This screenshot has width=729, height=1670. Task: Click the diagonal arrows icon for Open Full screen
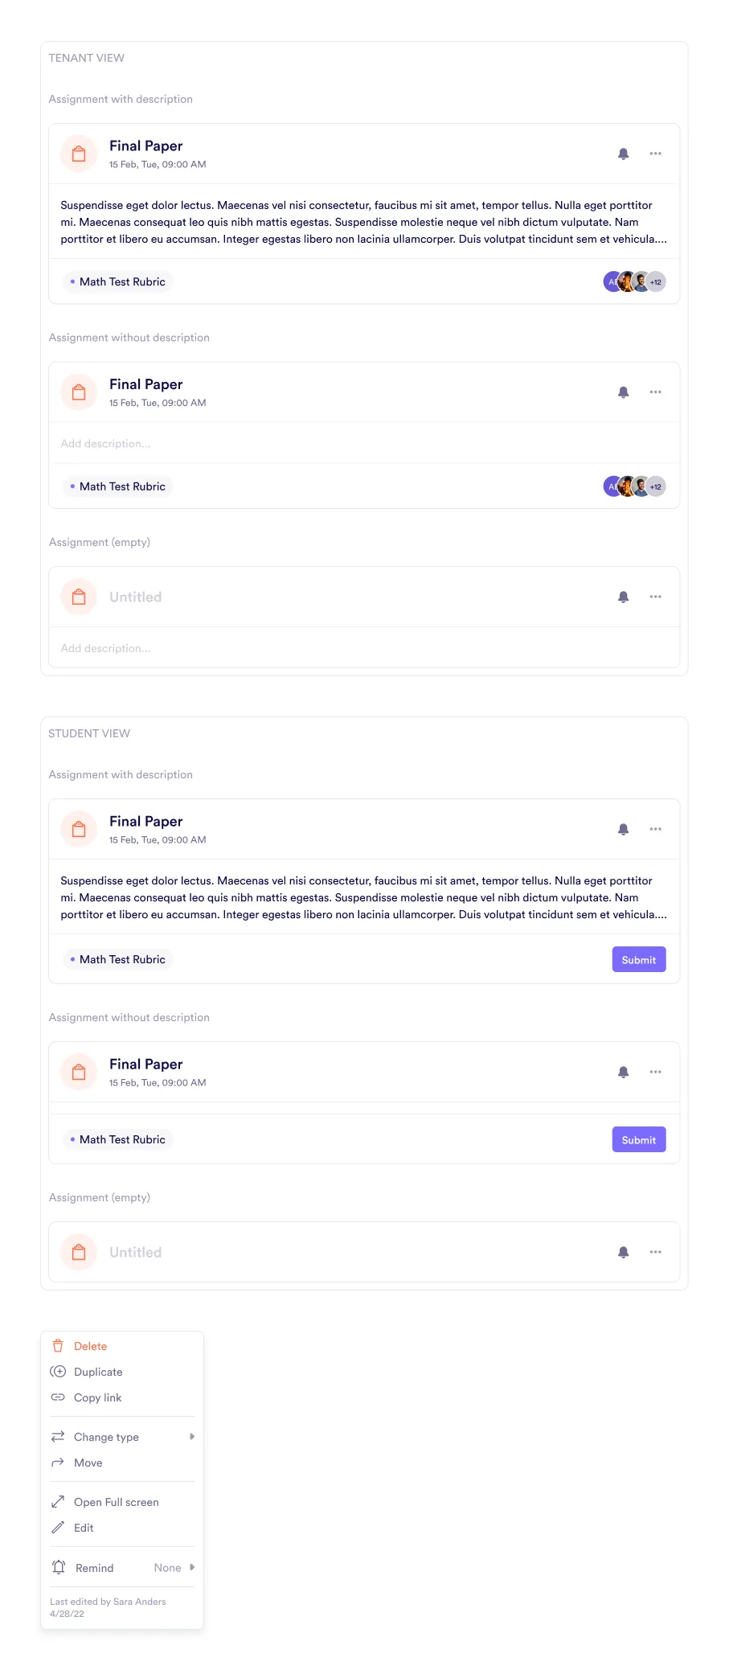(58, 1502)
